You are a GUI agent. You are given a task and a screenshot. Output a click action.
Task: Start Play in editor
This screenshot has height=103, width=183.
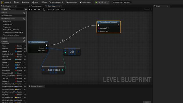pos(96,2)
